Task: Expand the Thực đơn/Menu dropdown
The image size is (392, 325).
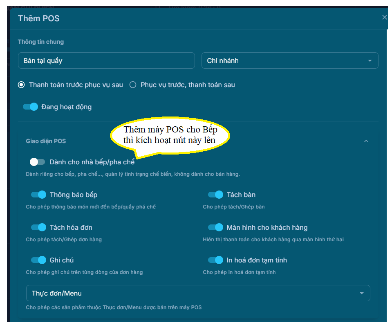Action: click(361, 293)
